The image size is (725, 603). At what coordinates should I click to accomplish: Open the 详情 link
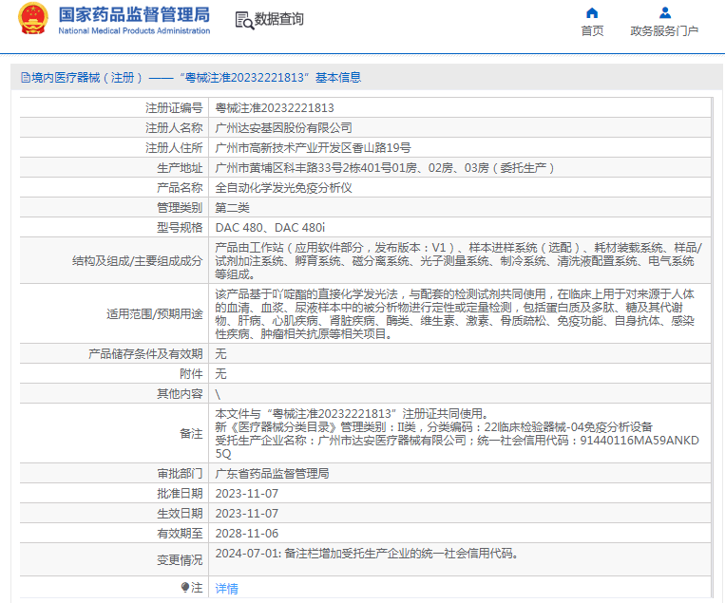[x=226, y=589]
